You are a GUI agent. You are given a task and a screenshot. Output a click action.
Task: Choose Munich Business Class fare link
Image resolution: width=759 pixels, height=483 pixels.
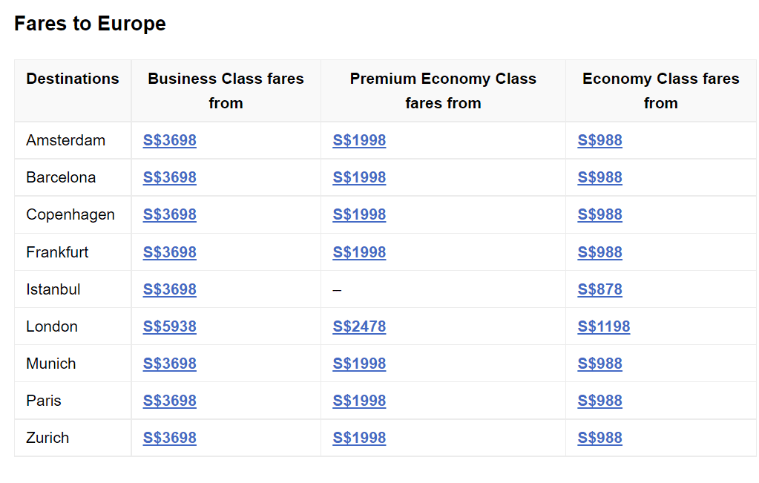(x=169, y=364)
